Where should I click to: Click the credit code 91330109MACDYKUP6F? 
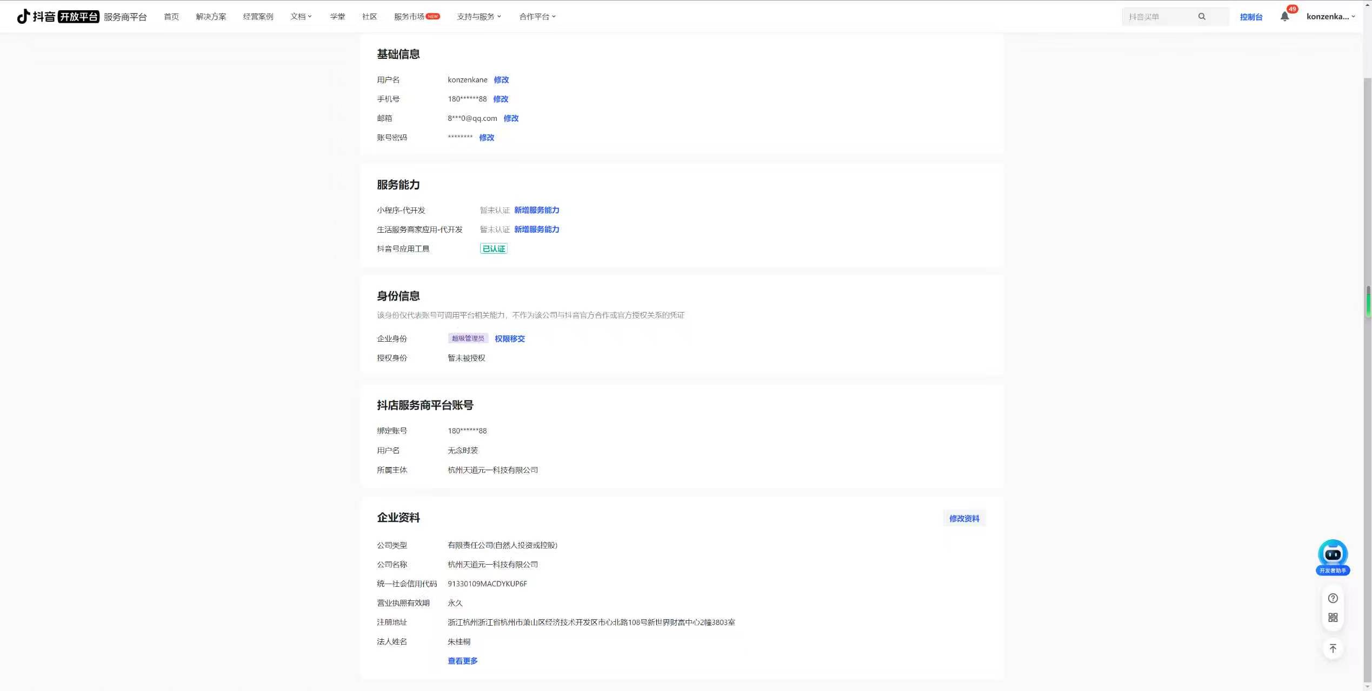[487, 584]
